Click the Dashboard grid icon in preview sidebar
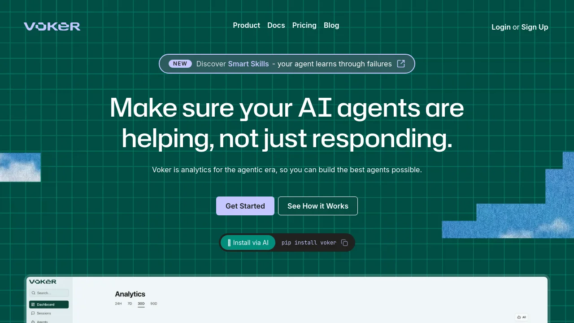The image size is (574, 323). tap(33, 305)
